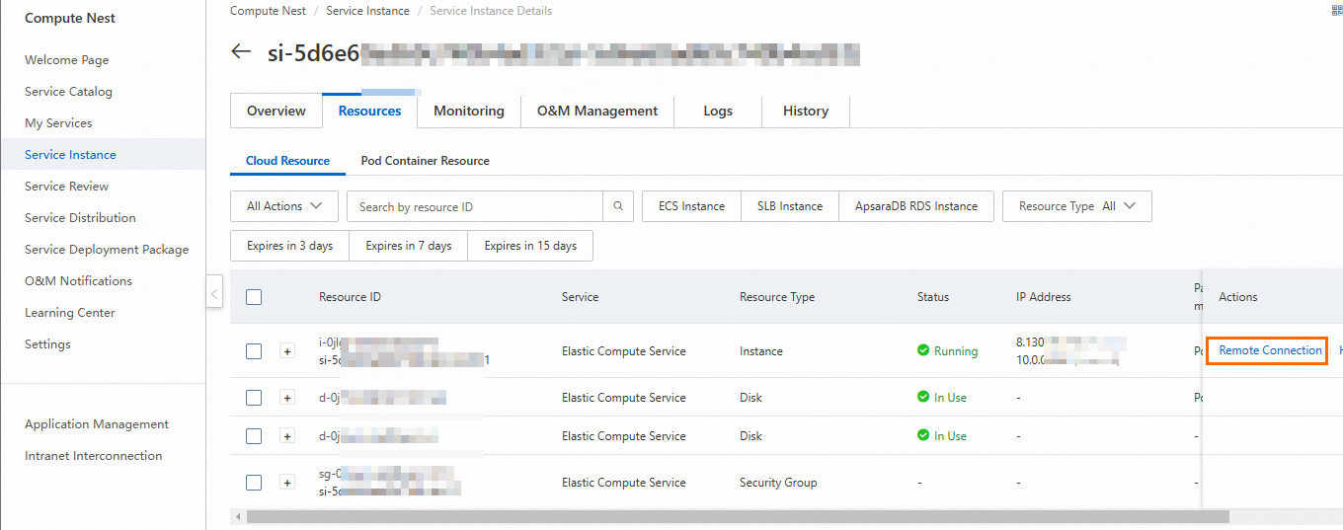Open the All Actions dropdown
The image size is (1343, 530).
pyautogui.click(x=284, y=206)
